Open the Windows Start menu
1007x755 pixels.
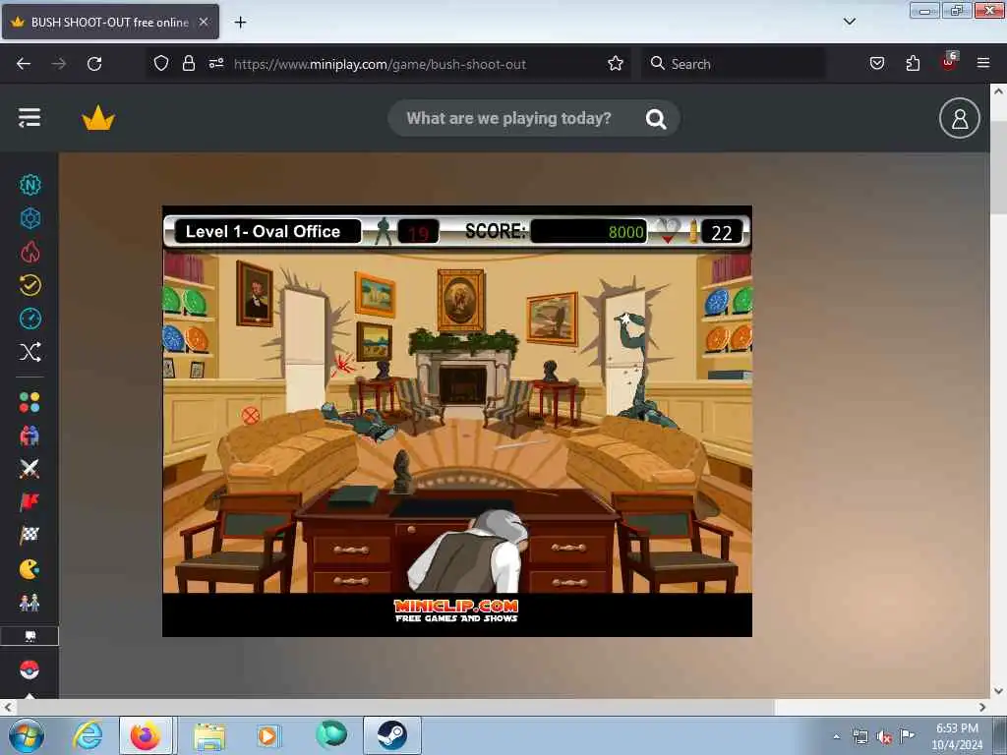tap(27, 735)
